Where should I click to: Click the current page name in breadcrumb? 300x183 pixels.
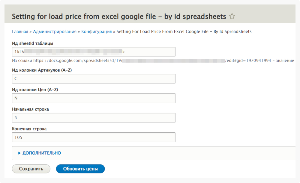[184, 31]
